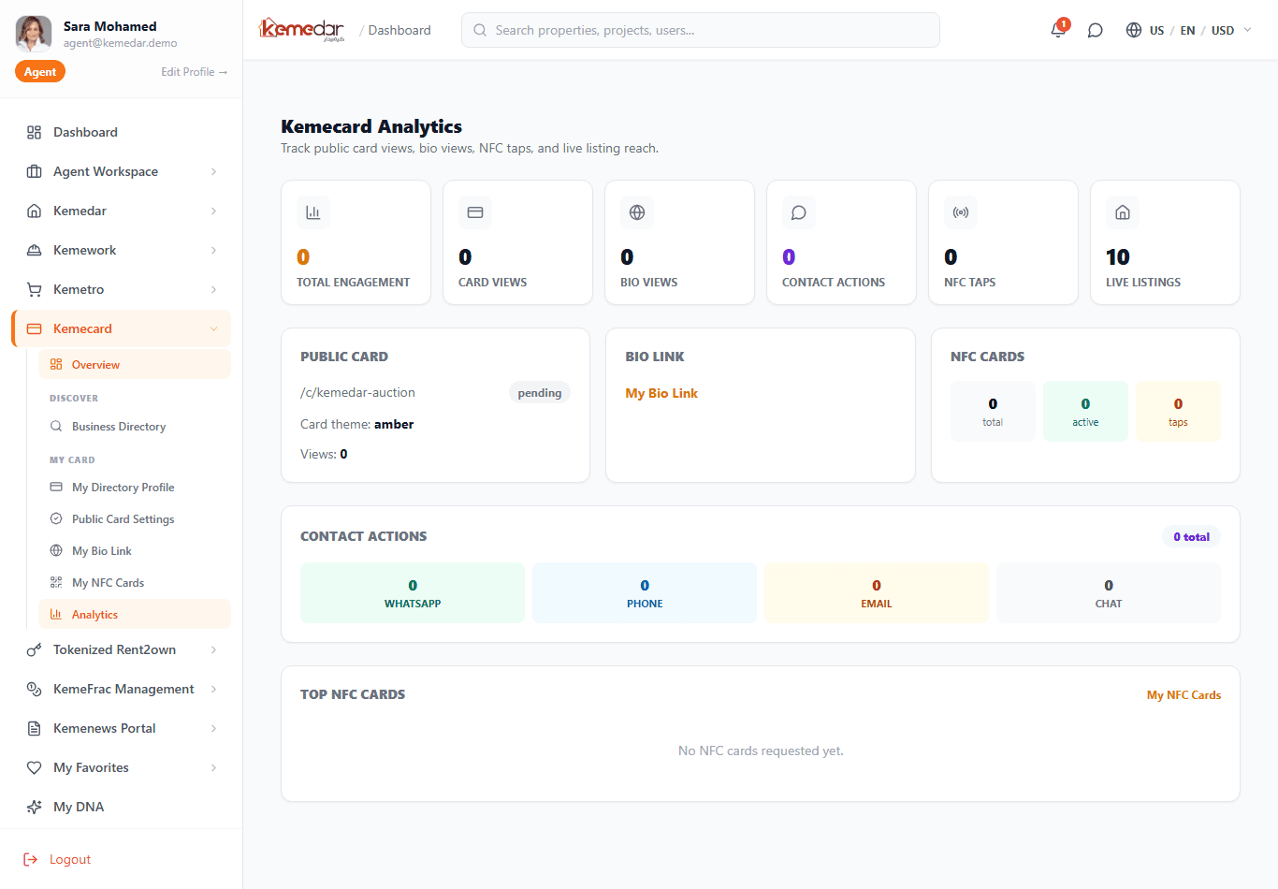
Task: Click the '/c/kemedar-auction' card URL
Action: coord(357,393)
